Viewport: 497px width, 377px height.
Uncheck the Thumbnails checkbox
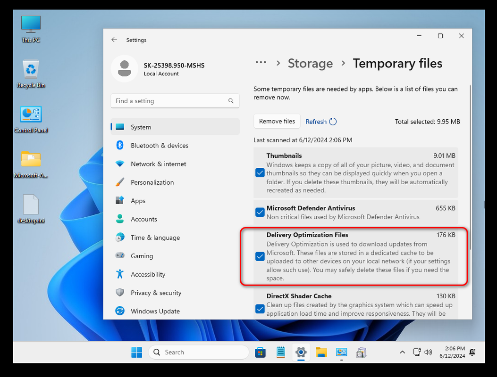[x=260, y=173]
